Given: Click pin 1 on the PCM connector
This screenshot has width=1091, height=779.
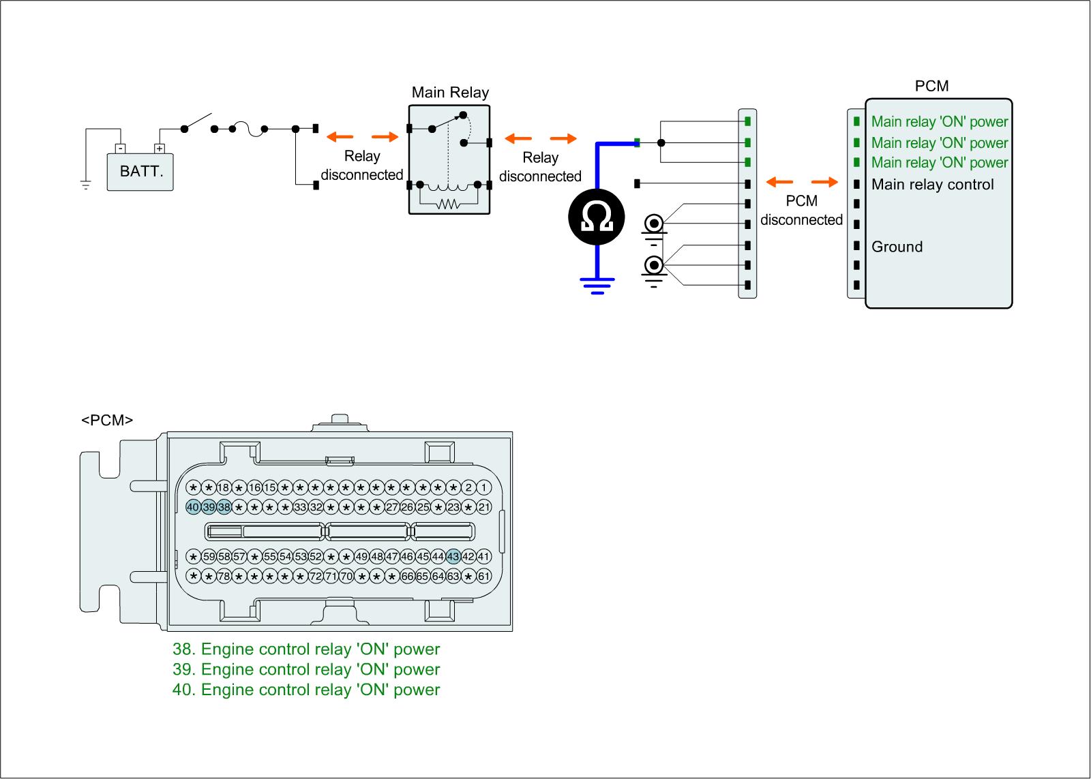Looking at the screenshot, I should click(x=484, y=488).
